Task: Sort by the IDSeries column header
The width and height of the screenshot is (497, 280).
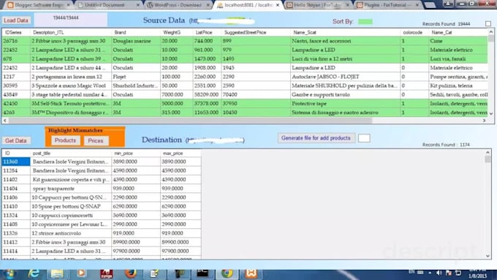Action: pos(16,32)
